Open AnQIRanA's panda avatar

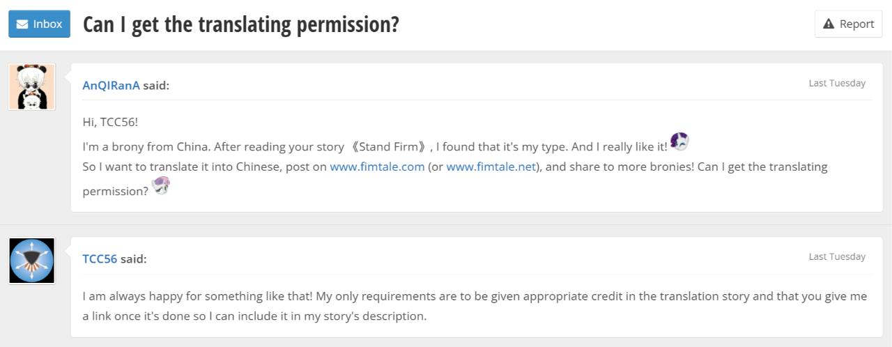point(31,86)
